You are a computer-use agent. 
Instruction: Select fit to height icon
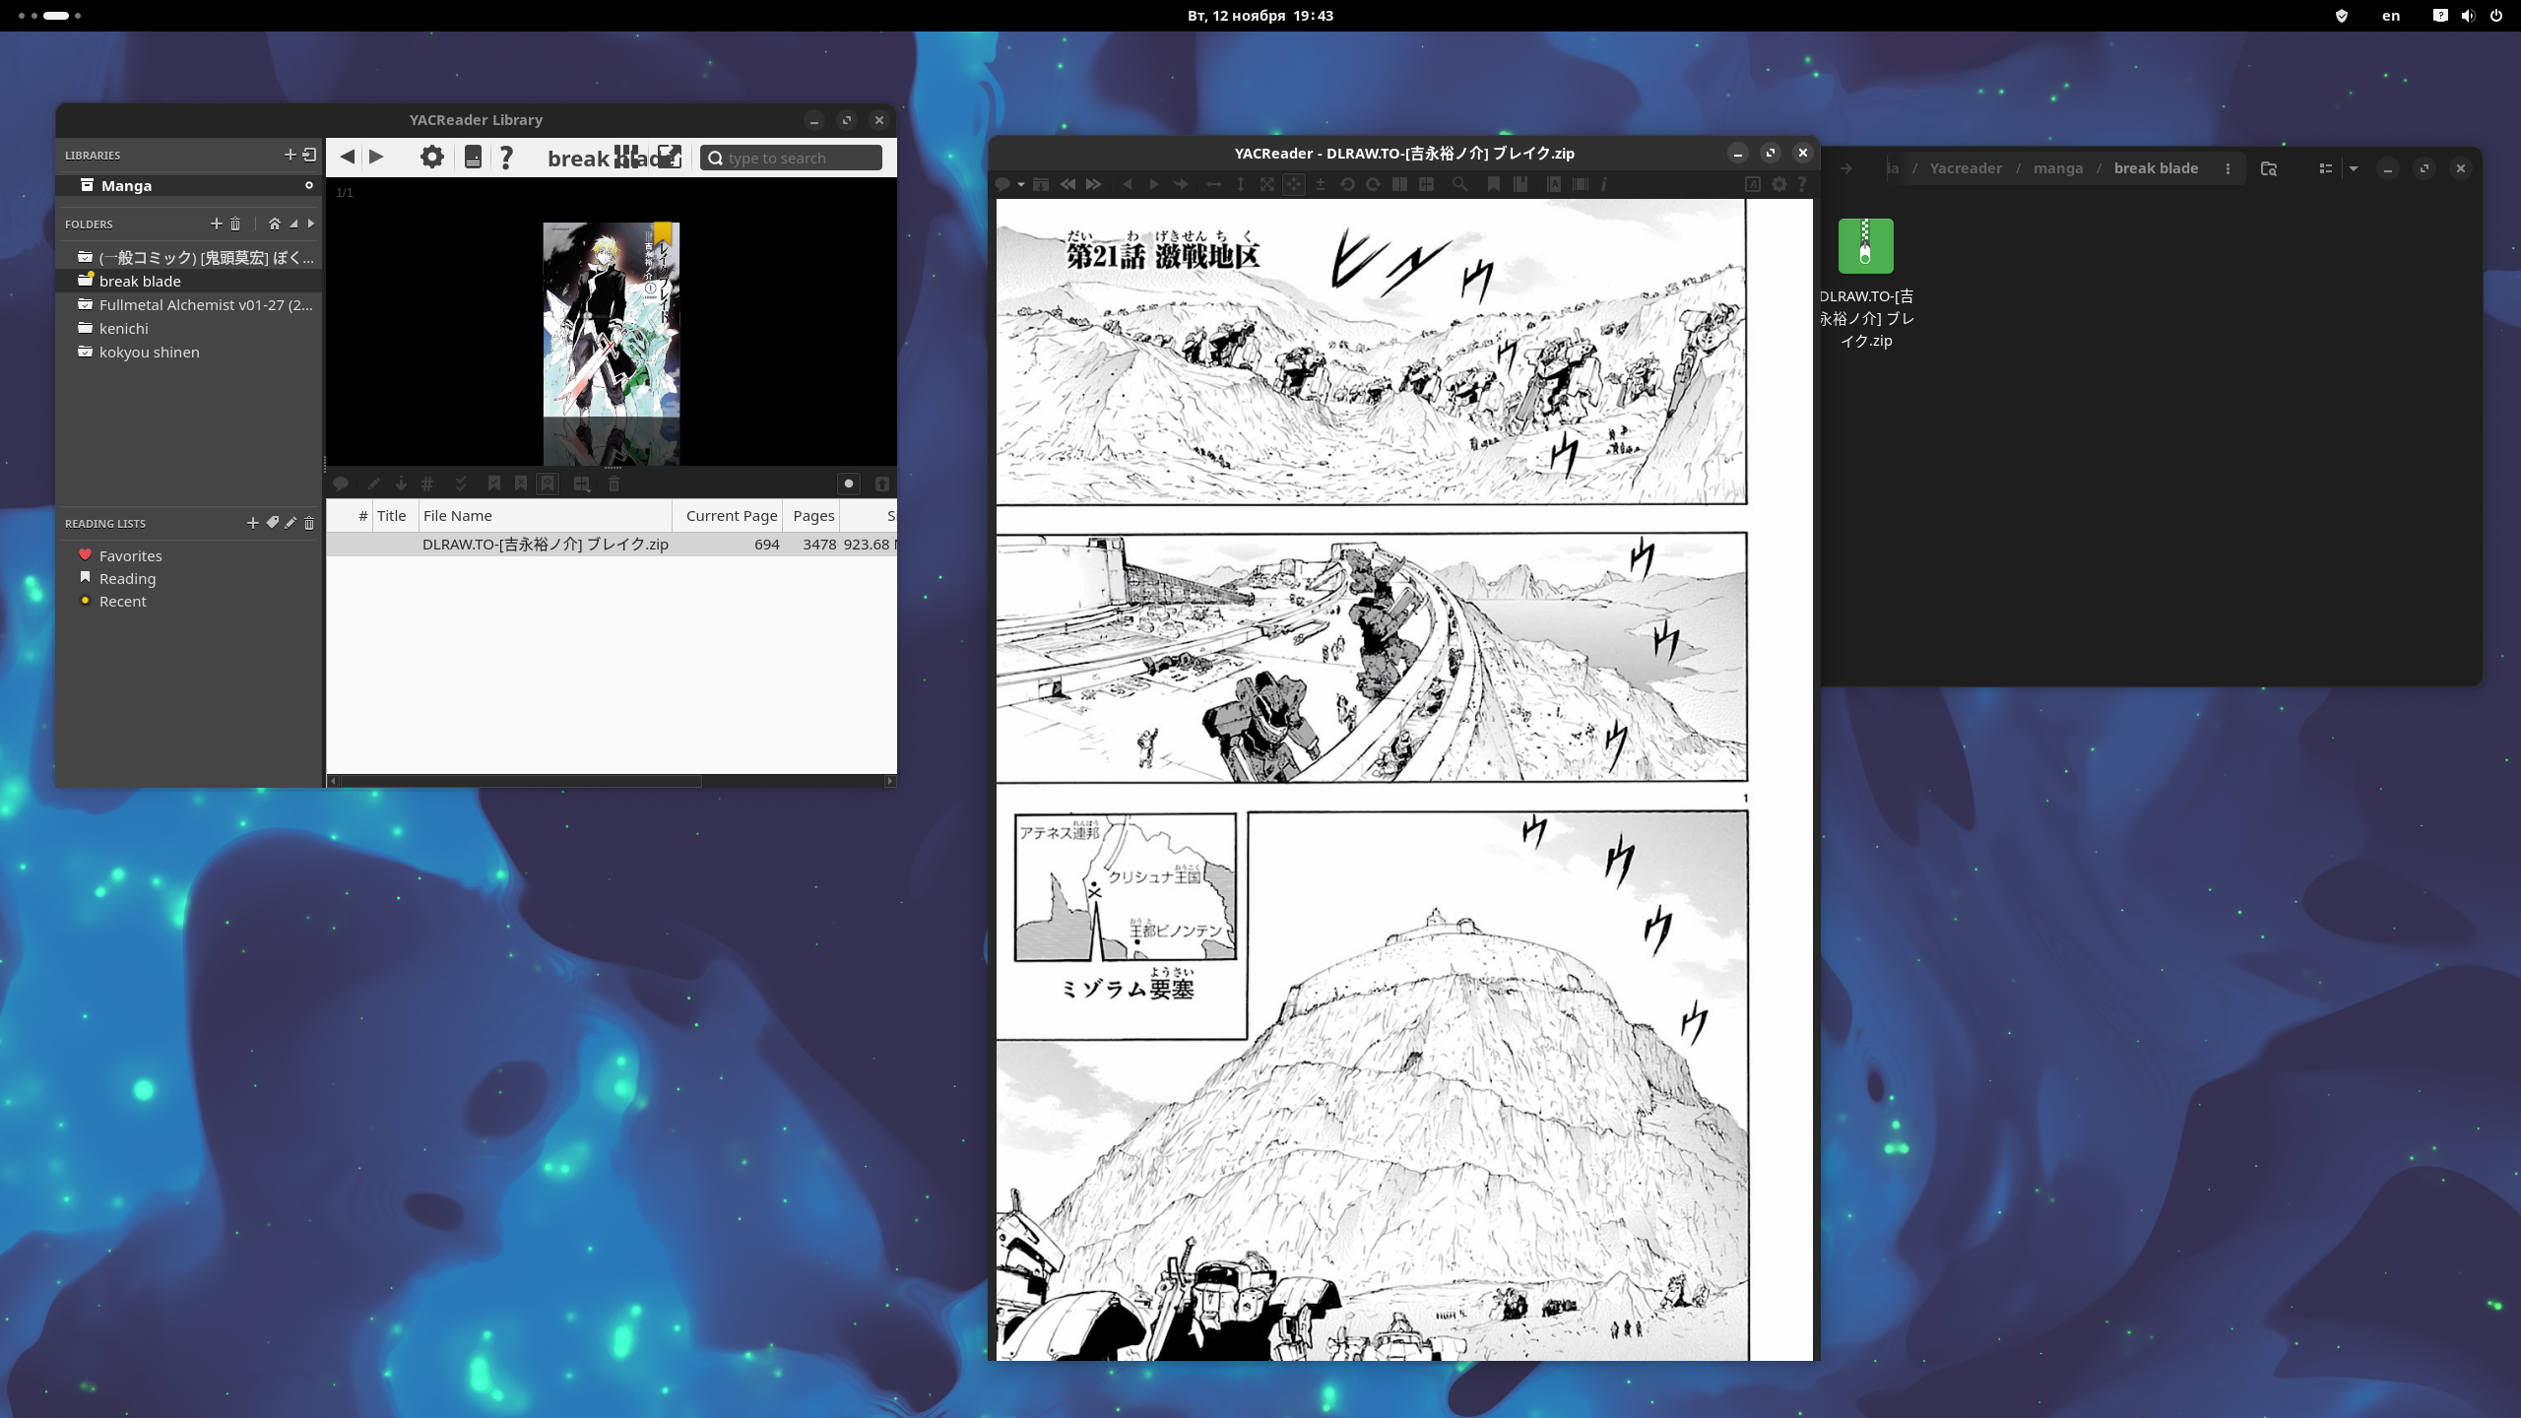pos(1241,184)
